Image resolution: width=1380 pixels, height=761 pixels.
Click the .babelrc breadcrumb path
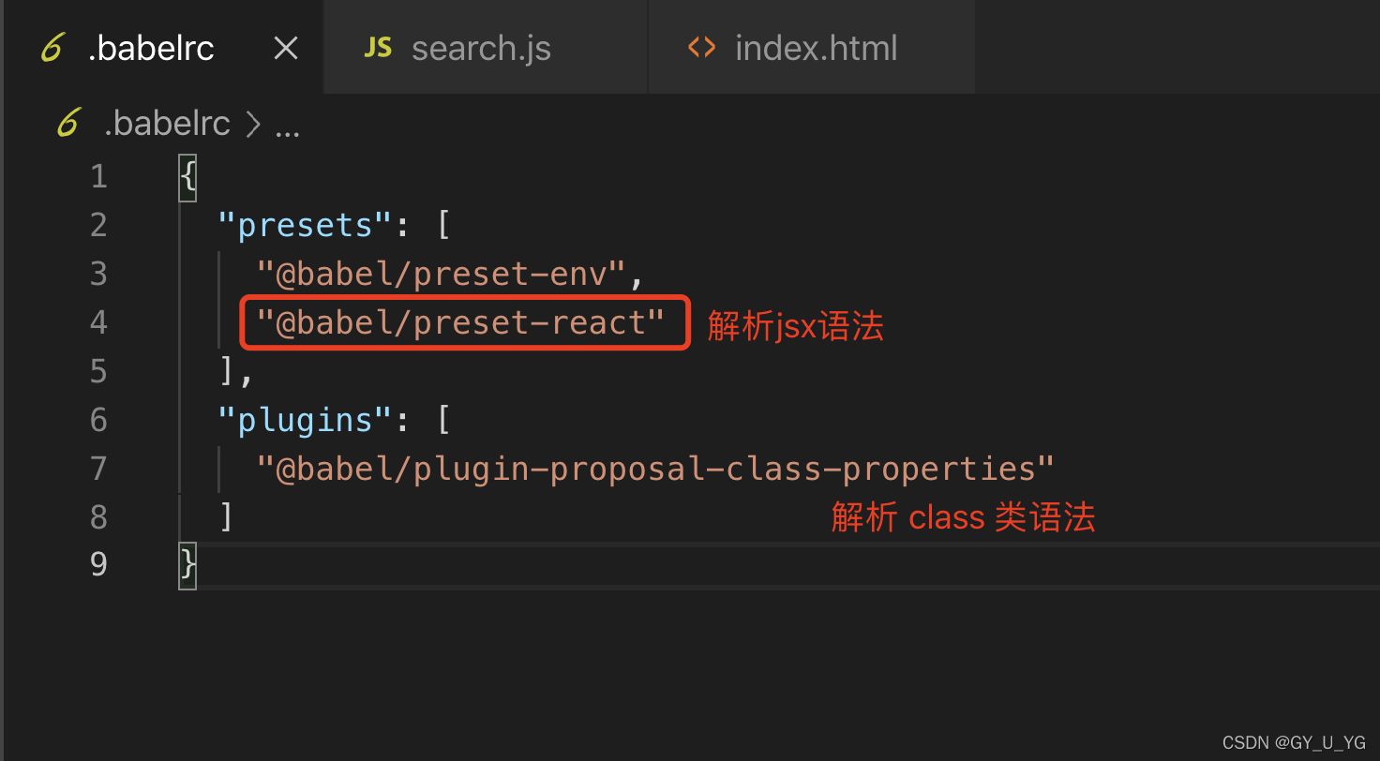(167, 125)
